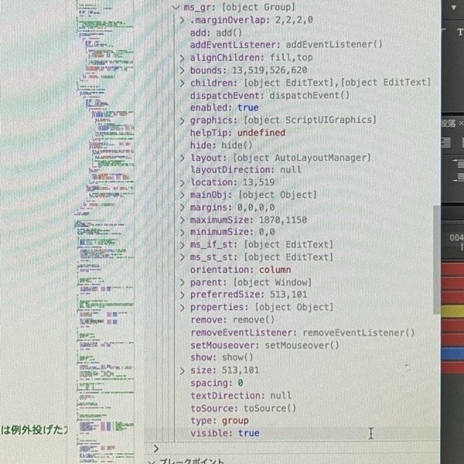Select the 'visible: true' row
464x464 pixels.
pyautogui.click(x=225, y=433)
